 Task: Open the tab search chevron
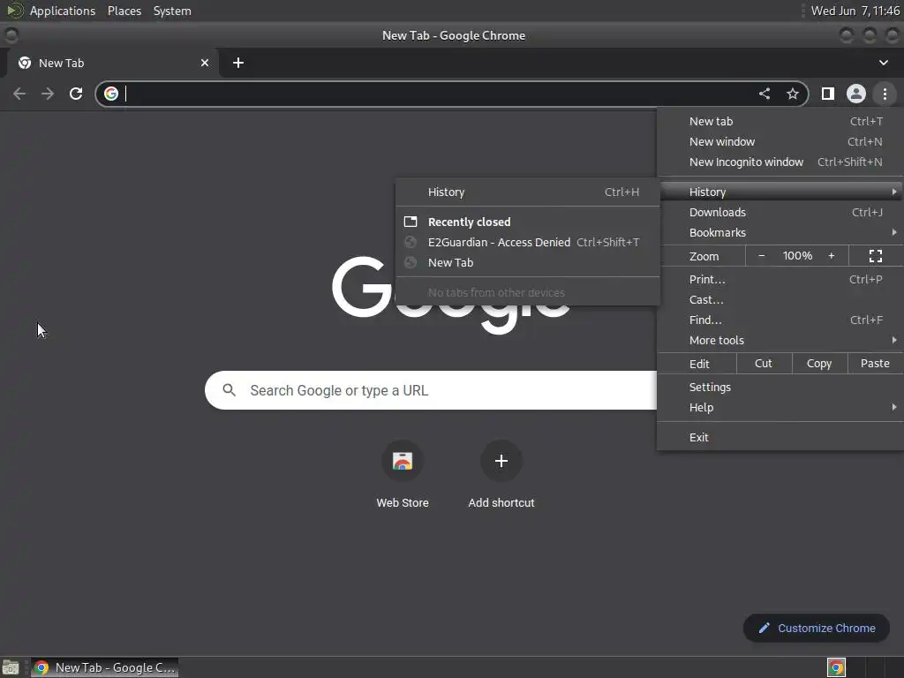[x=883, y=63]
